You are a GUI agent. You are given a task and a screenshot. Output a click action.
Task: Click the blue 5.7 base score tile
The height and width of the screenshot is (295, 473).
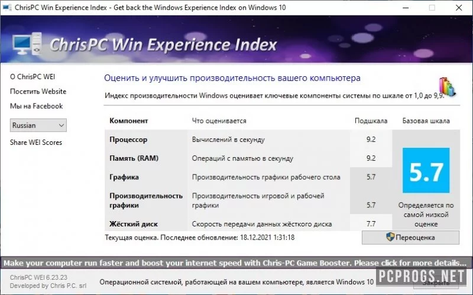tap(426, 170)
